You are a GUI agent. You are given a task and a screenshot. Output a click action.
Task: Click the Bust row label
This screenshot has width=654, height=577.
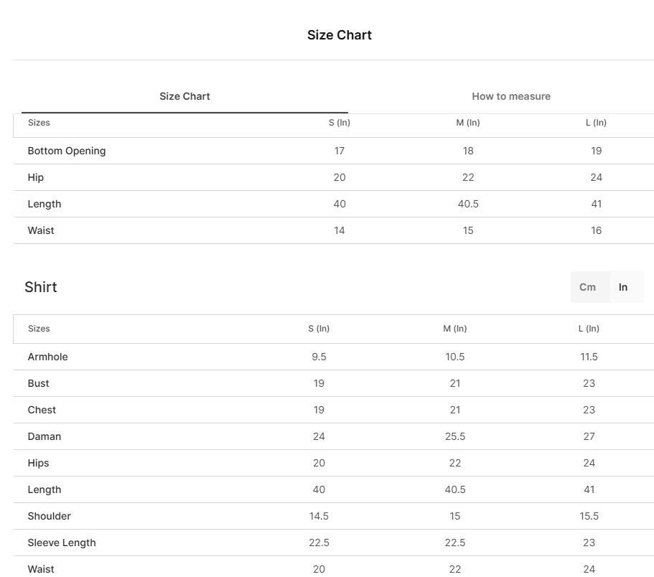tap(38, 383)
